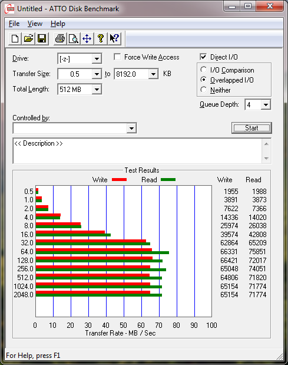Click the read value 42808
The height and width of the screenshot is (365, 288).
point(257,235)
